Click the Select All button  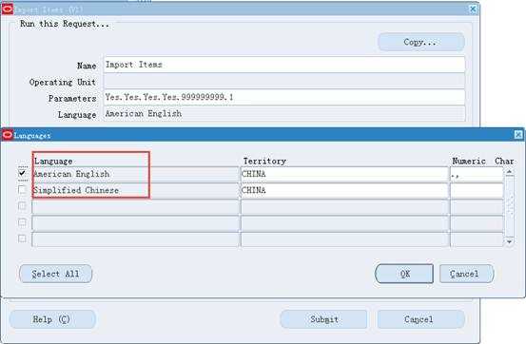pyautogui.click(x=56, y=274)
